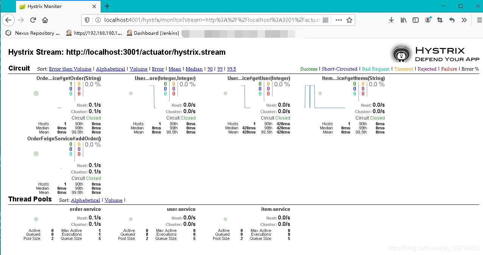Click OrderFeignService#addOrder() circuit title
Image resolution: width=483 pixels, height=255 pixels.
pos(64,139)
